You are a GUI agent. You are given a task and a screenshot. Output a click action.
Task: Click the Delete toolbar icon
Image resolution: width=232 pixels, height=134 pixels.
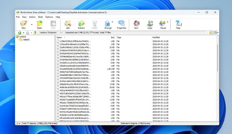[x=95, y=23]
